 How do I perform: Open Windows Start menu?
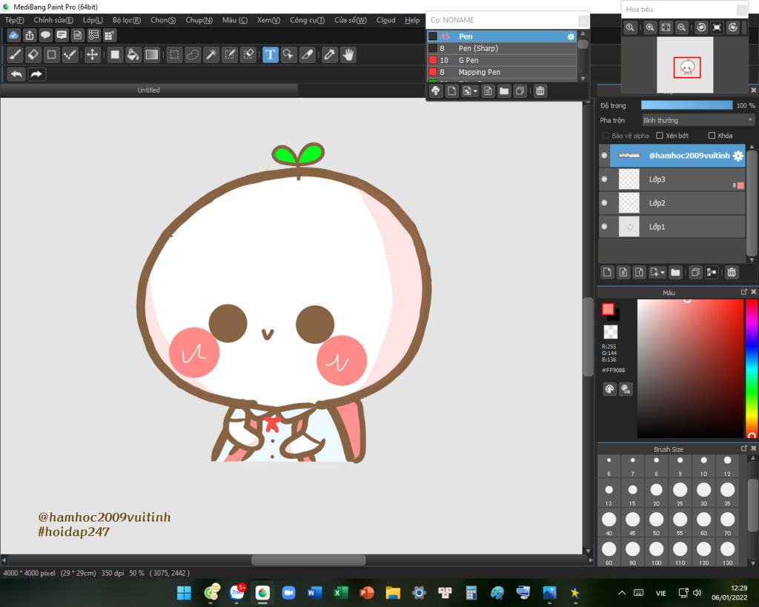tap(184, 592)
